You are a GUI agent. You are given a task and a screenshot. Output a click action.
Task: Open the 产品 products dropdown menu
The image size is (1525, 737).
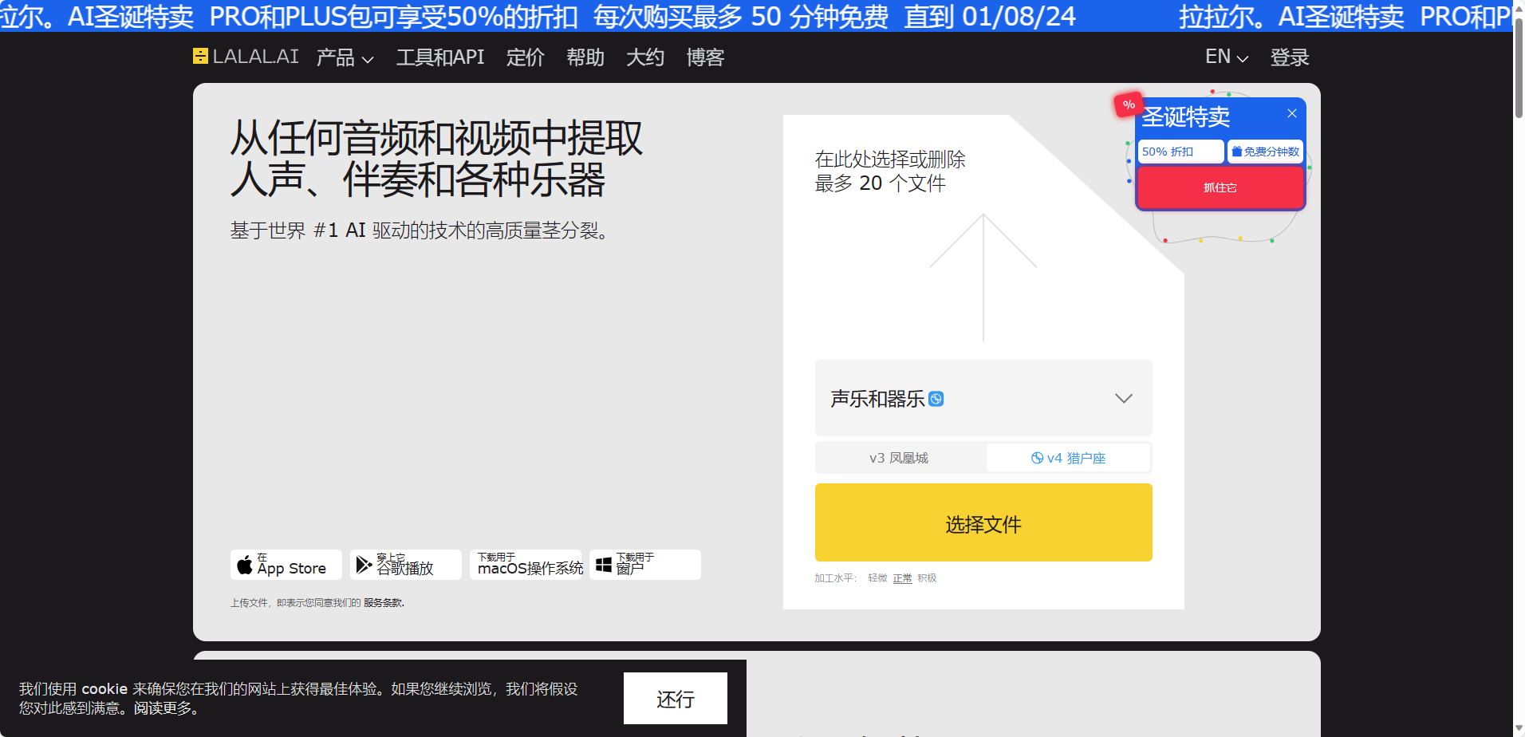point(345,57)
